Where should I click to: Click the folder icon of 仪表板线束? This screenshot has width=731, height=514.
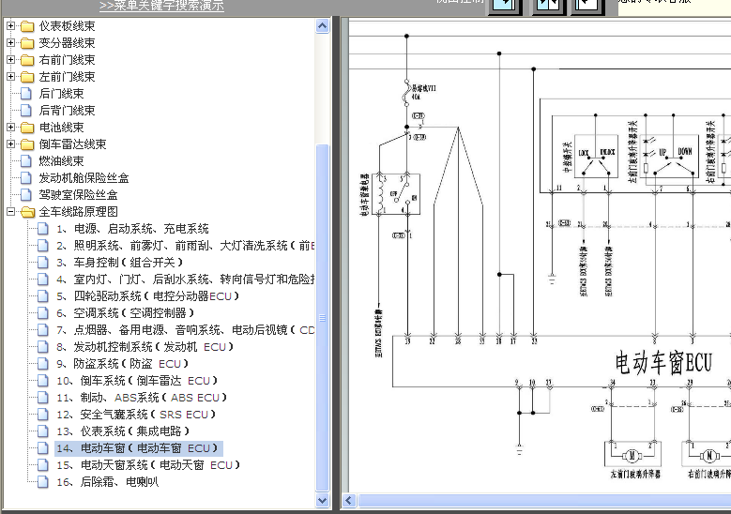(27, 26)
